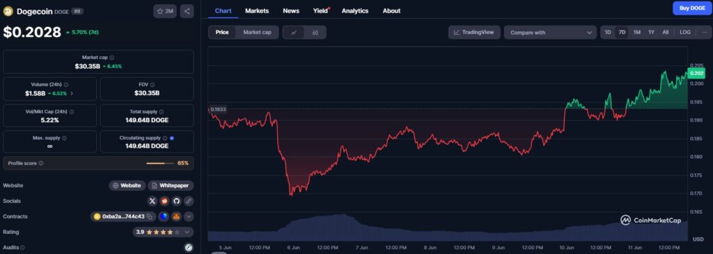Set chart range to 1D
713x254 pixels.
click(607, 32)
